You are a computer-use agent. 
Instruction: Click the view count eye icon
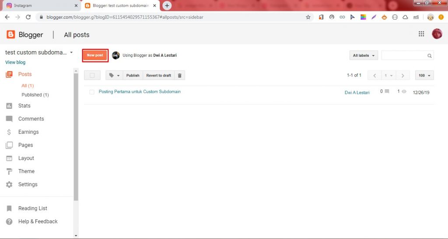[x=404, y=92]
